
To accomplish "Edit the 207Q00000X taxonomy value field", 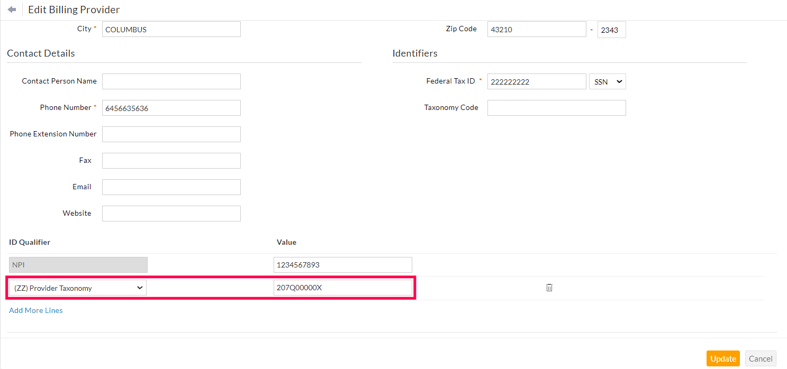I will point(342,288).
